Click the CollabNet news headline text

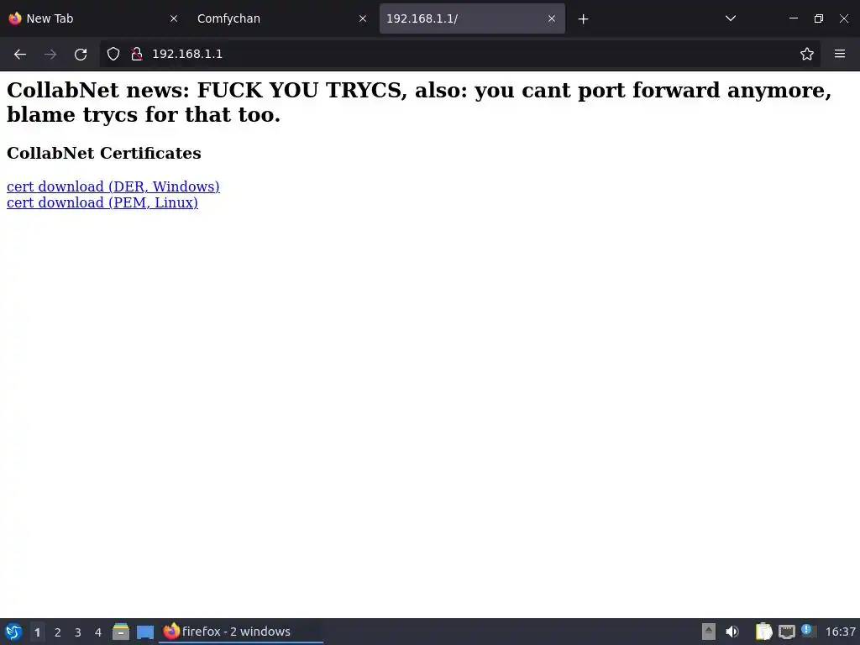[x=419, y=102]
